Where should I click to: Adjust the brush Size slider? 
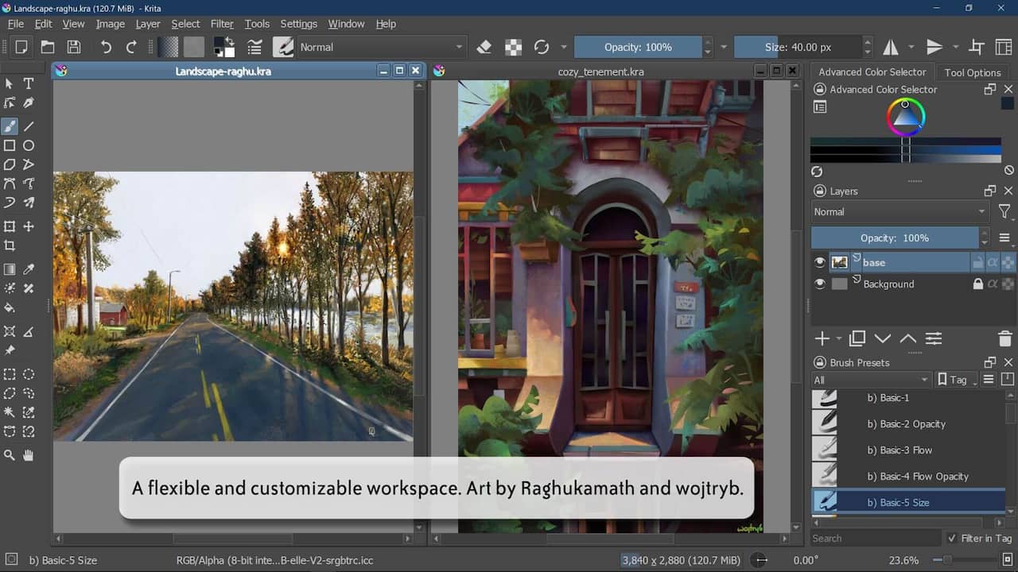pyautogui.click(x=798, y=47)
